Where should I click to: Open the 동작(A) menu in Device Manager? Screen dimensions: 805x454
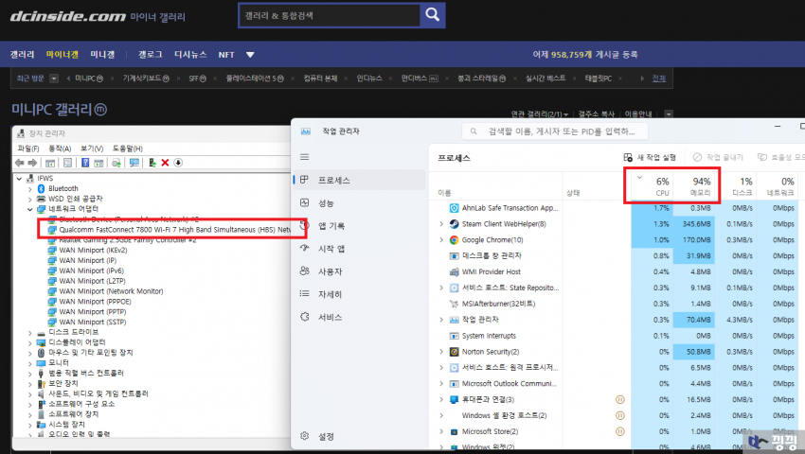[60, 148]
